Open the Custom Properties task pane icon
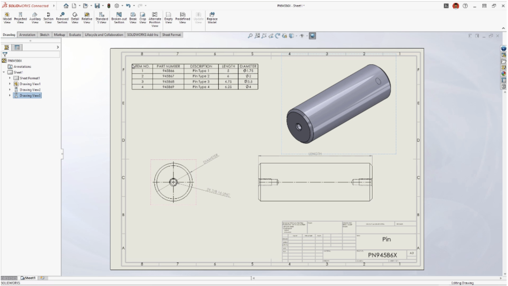The width and height of the screenshot is (508, 286). click(x=504, y=80)
